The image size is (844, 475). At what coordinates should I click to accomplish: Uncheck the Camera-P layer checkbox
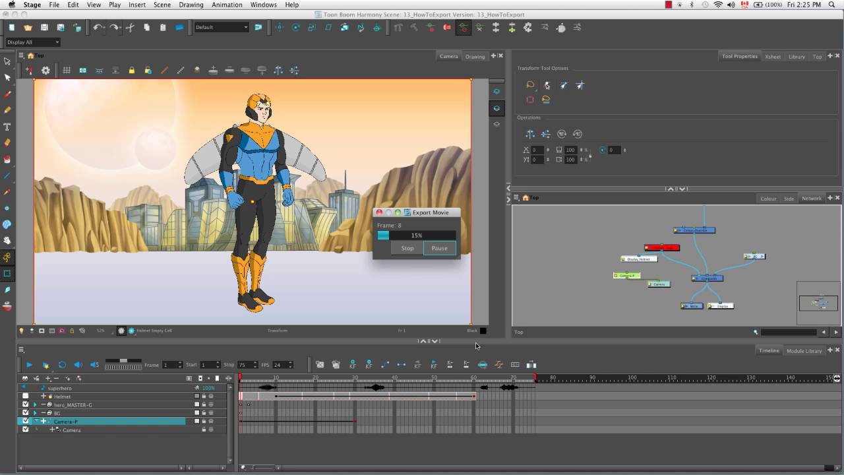pyautogui.click(x=26, y=421)
